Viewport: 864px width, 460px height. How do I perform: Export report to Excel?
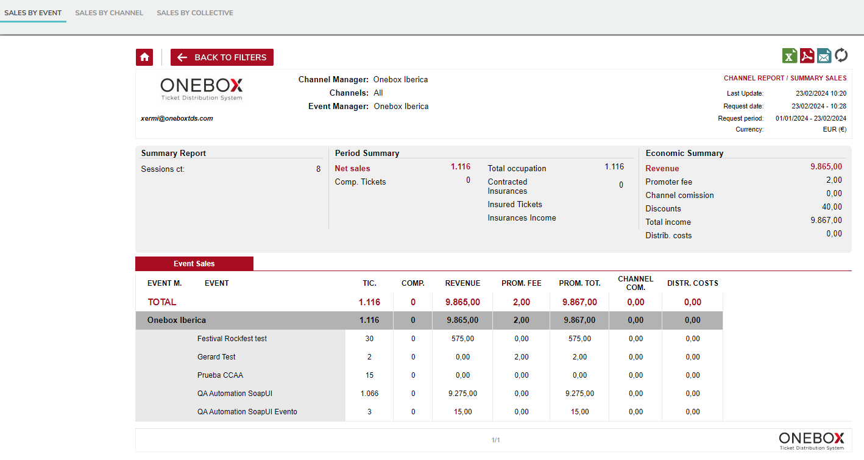tap(790, 55)
